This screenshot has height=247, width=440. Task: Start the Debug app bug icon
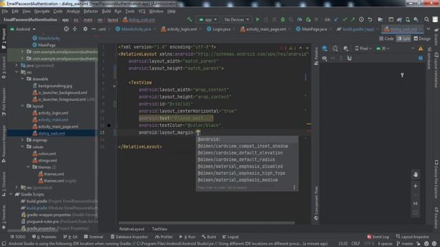point(283,20)
